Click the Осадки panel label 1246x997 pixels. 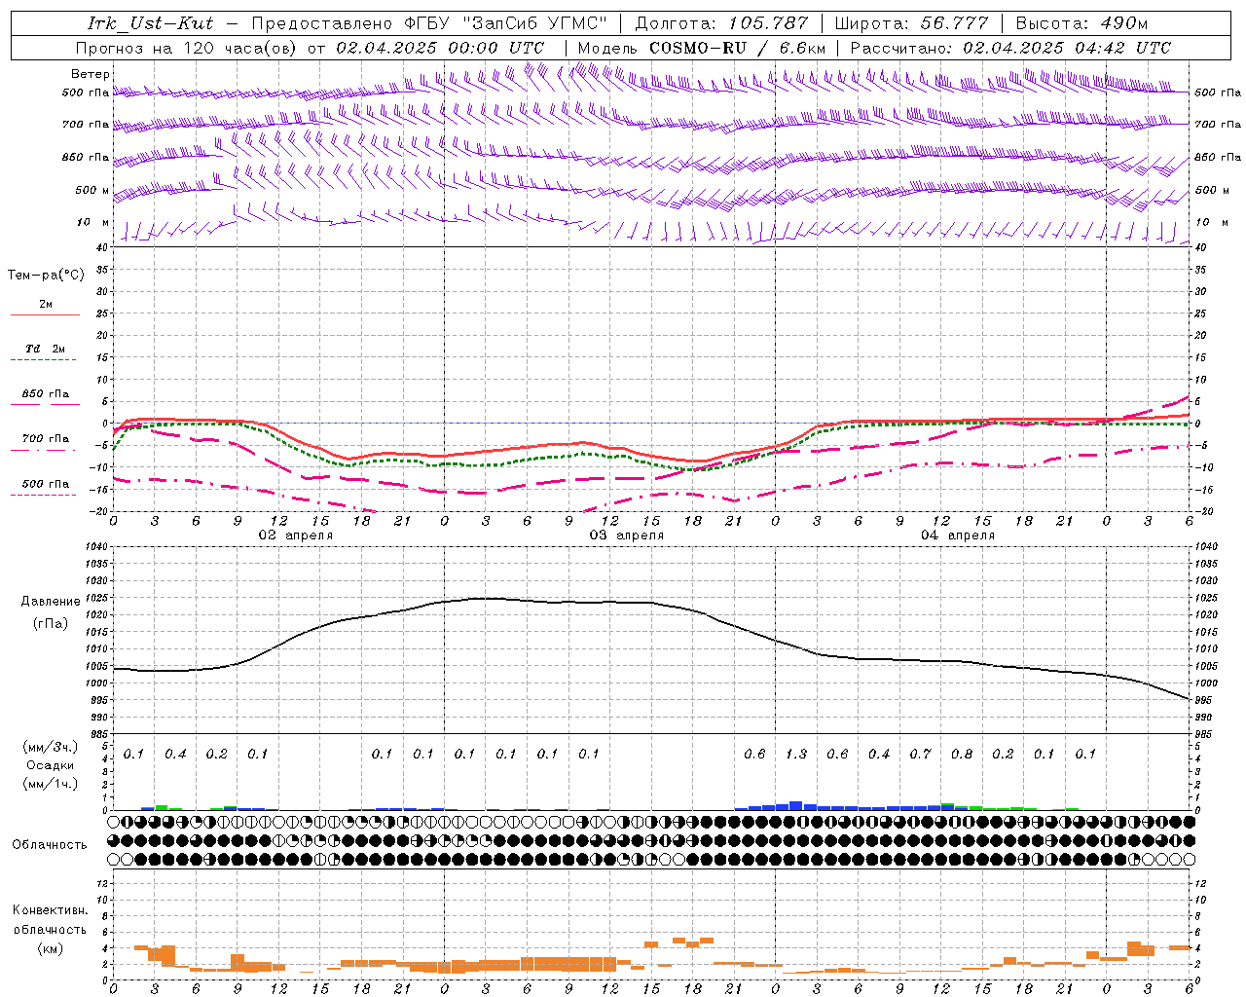(51, 765)
